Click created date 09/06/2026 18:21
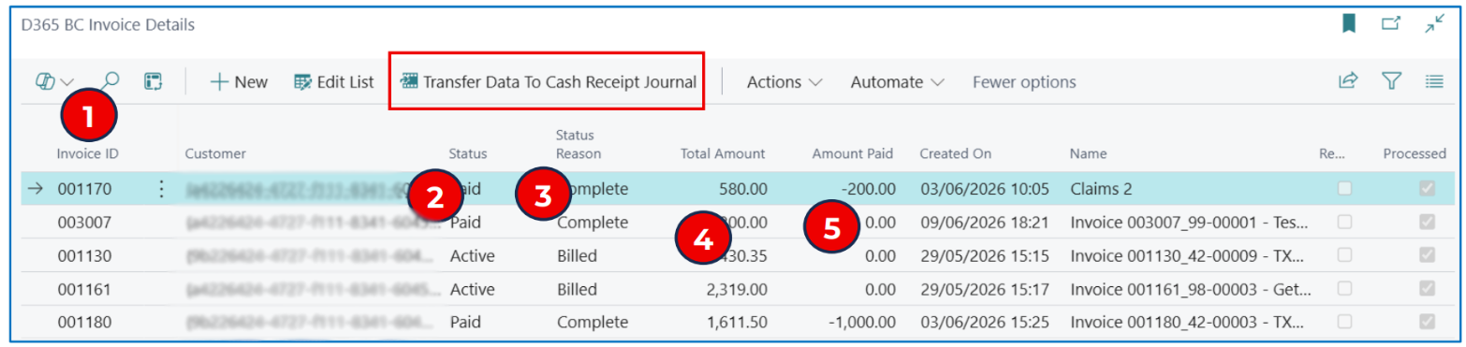 pos(984,223)
